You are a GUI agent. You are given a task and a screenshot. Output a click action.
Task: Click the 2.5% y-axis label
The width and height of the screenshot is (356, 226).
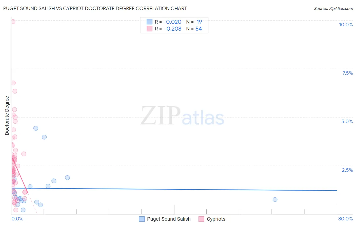pyautogui.click(x=347, y=170)
